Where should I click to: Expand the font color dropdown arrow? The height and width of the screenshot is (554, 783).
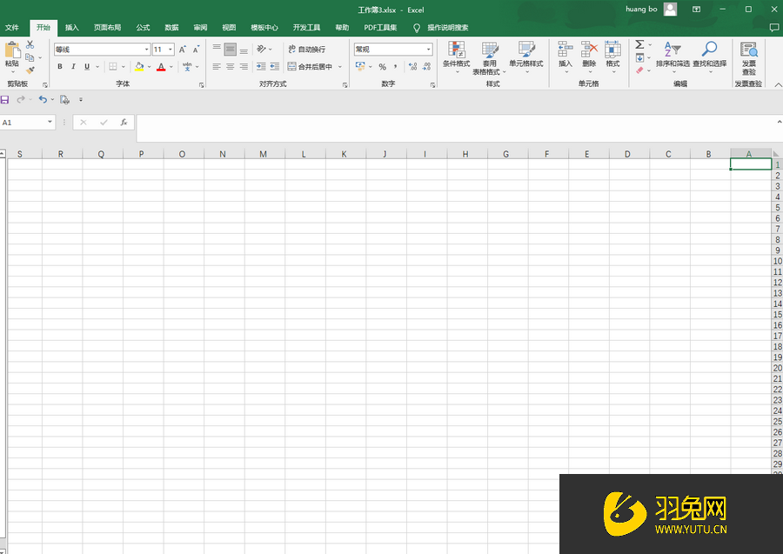coord(171,66)
